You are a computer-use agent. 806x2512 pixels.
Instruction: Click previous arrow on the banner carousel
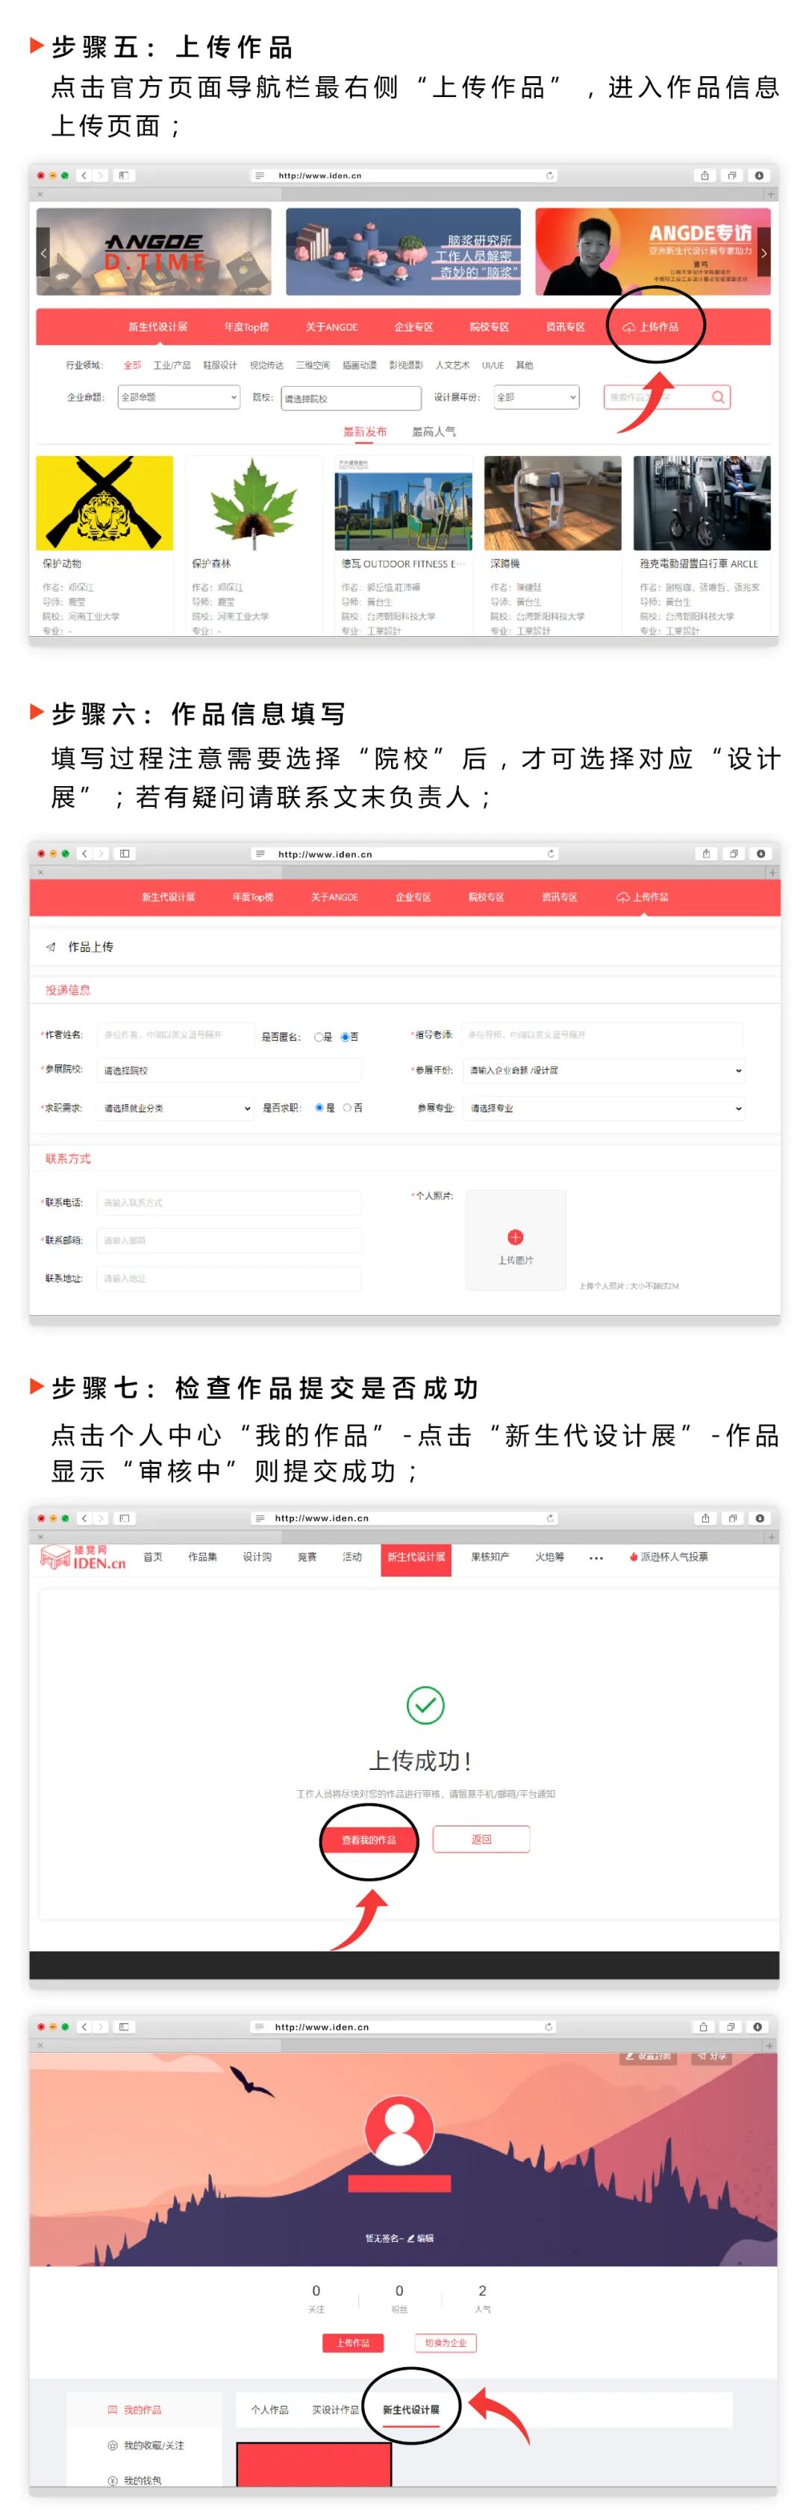pos(43,252)
